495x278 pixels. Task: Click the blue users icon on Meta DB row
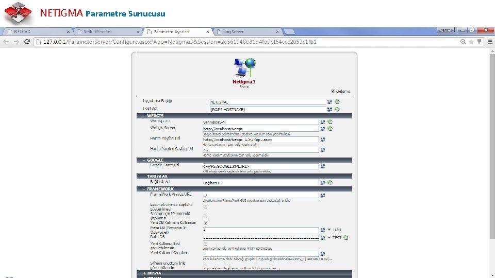[x=323, y=230]
